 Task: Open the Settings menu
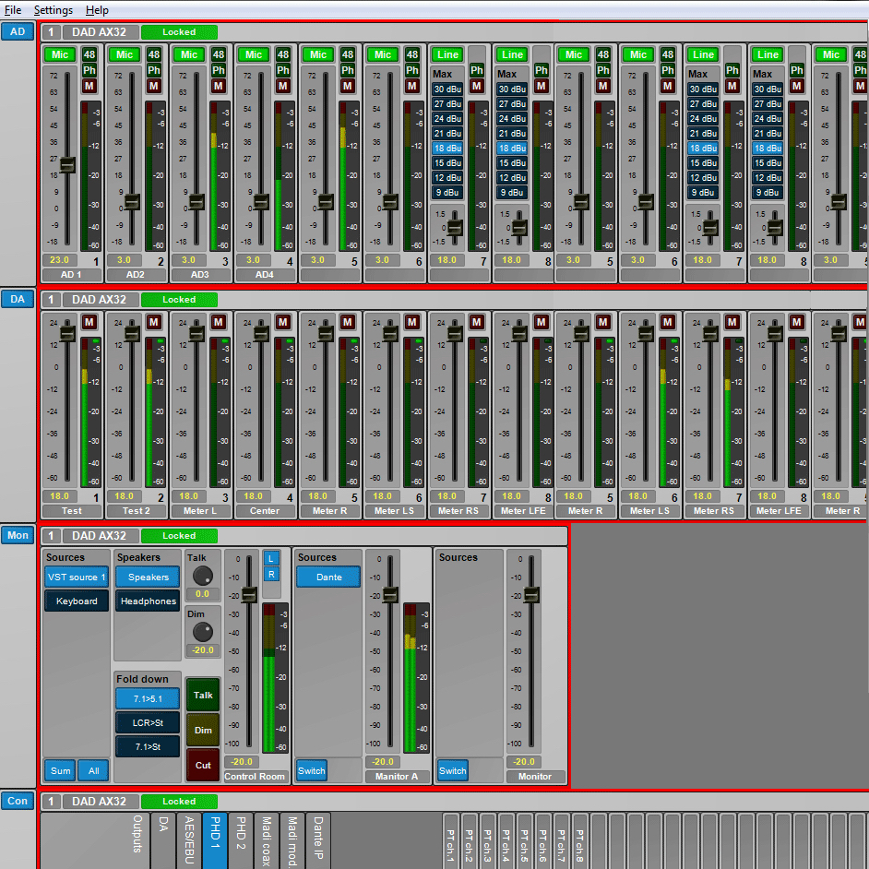tap(53, 10)
